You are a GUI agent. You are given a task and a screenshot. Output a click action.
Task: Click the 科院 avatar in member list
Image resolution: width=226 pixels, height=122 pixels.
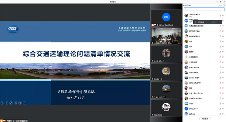click(x=186, y=21)
